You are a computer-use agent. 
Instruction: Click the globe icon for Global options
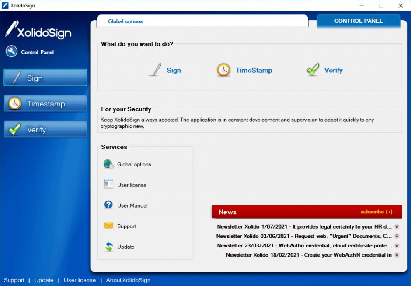pos(108,164)
